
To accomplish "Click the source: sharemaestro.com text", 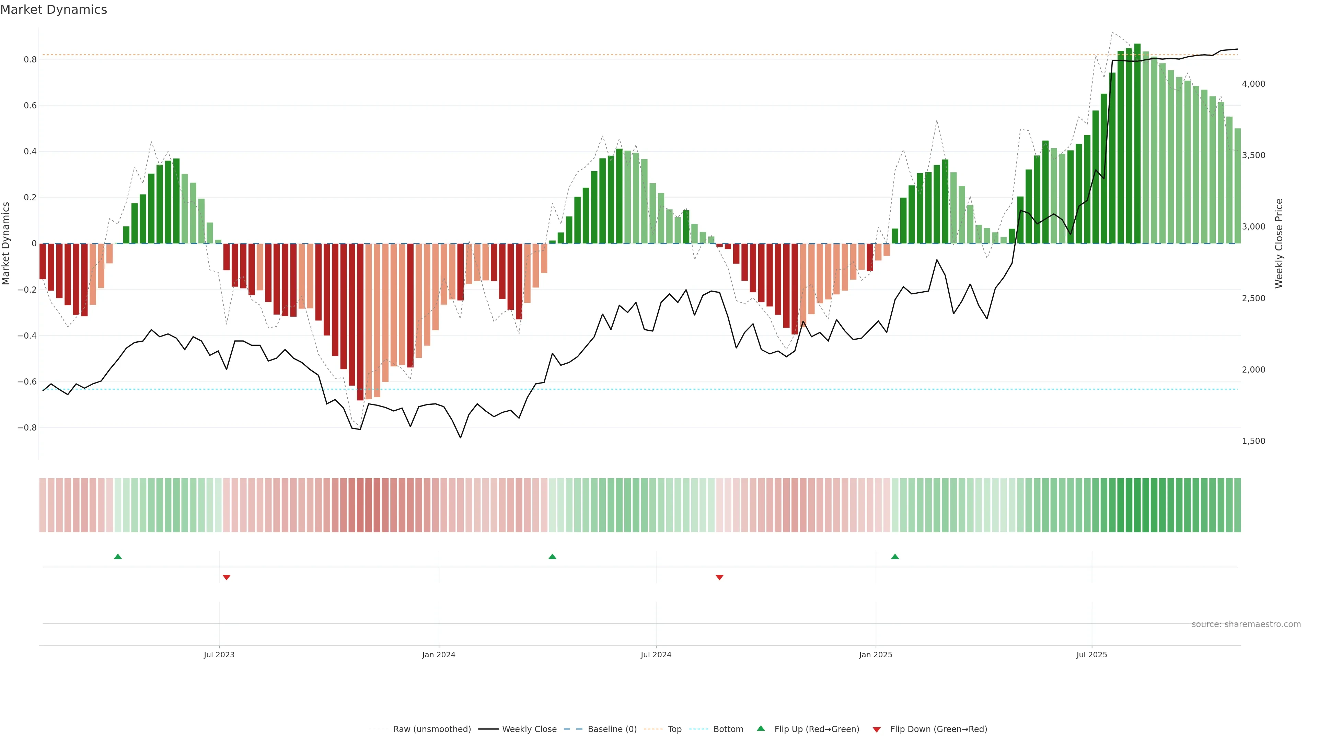I will pos(1246,624).
